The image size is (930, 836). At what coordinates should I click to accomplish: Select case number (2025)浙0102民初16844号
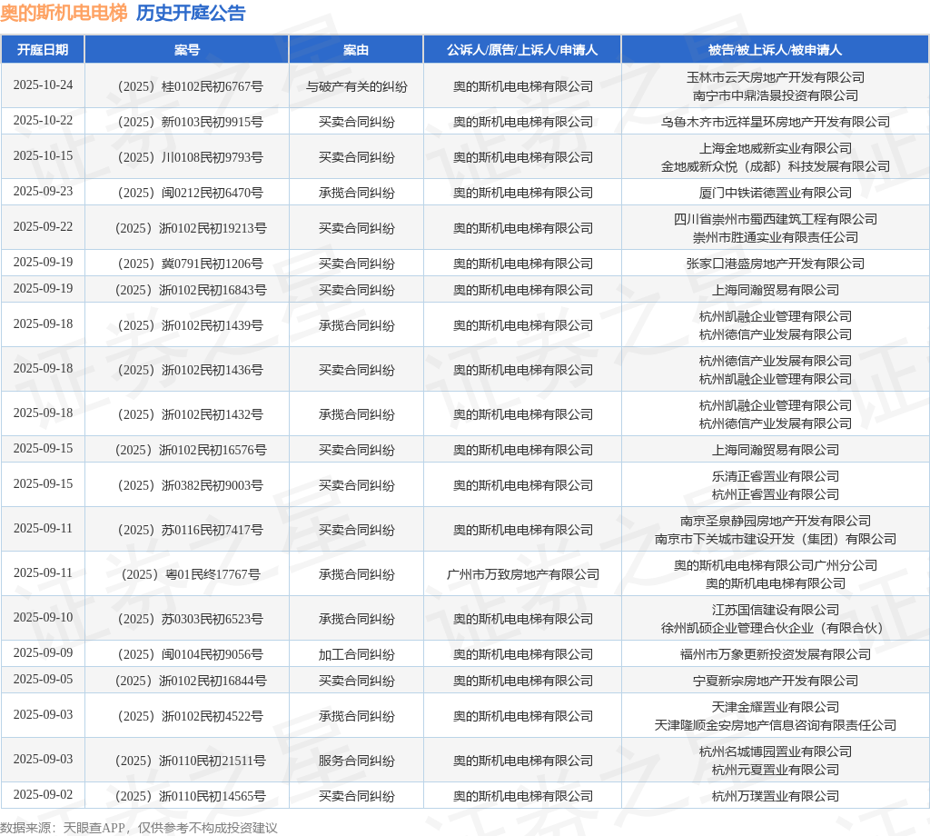pos(191,682)
